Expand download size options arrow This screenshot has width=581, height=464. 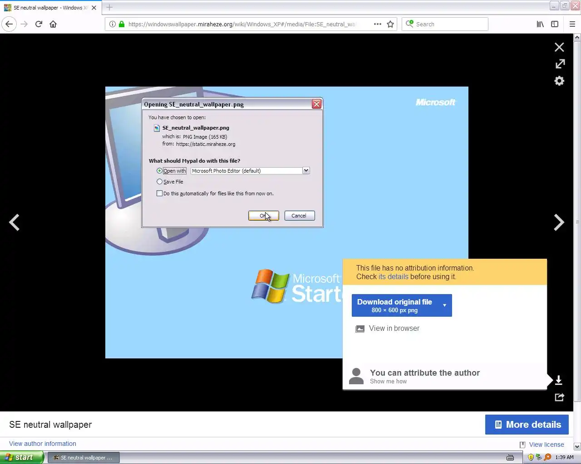[x=445, y=305]
